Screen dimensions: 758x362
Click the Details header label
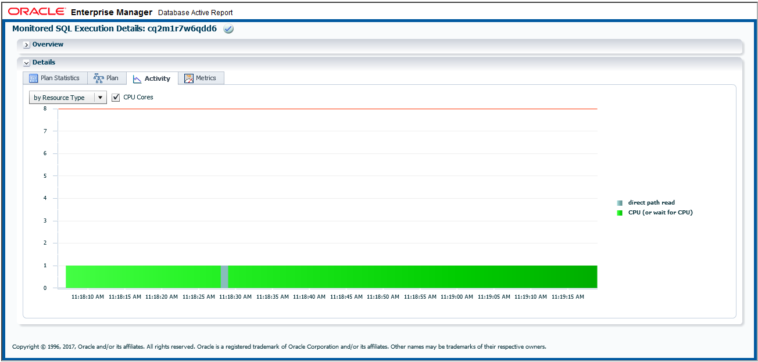tap(44, 62)
